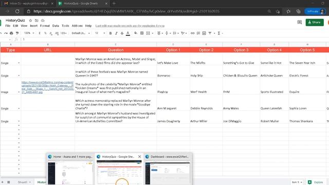
Task: Select the Arthur Miller cell
Action: click(206, 117)
